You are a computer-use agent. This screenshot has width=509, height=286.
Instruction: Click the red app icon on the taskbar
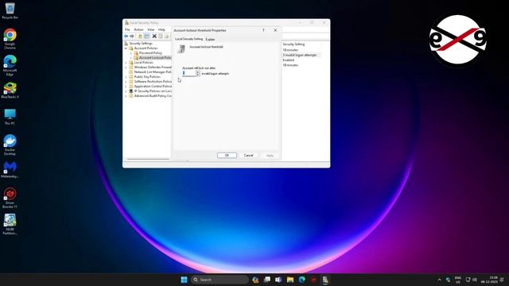[313, 280]
